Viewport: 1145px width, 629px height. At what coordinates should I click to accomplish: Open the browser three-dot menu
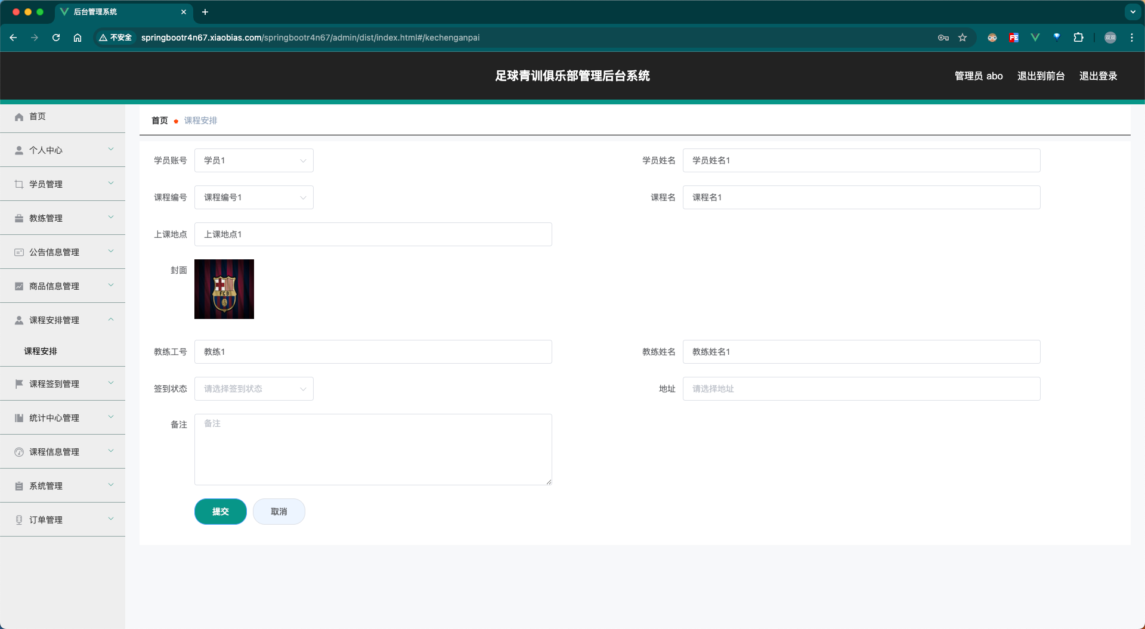click(x=1132, y=38)
